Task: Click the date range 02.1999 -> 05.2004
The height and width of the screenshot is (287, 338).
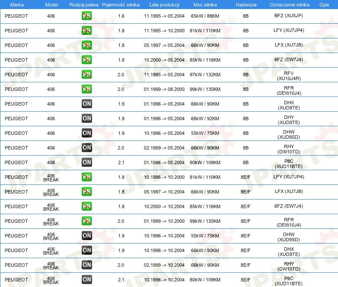Action: pyautogui.click(x=164, y=148)
